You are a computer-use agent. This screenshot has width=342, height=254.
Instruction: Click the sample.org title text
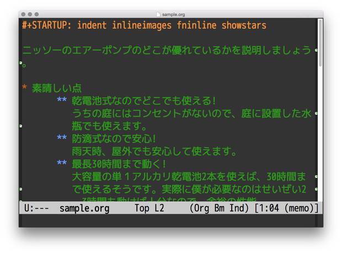(173, 14)
